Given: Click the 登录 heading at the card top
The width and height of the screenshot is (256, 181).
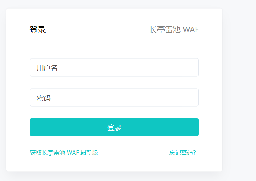Looking at the screenshot, I should 38,30.
